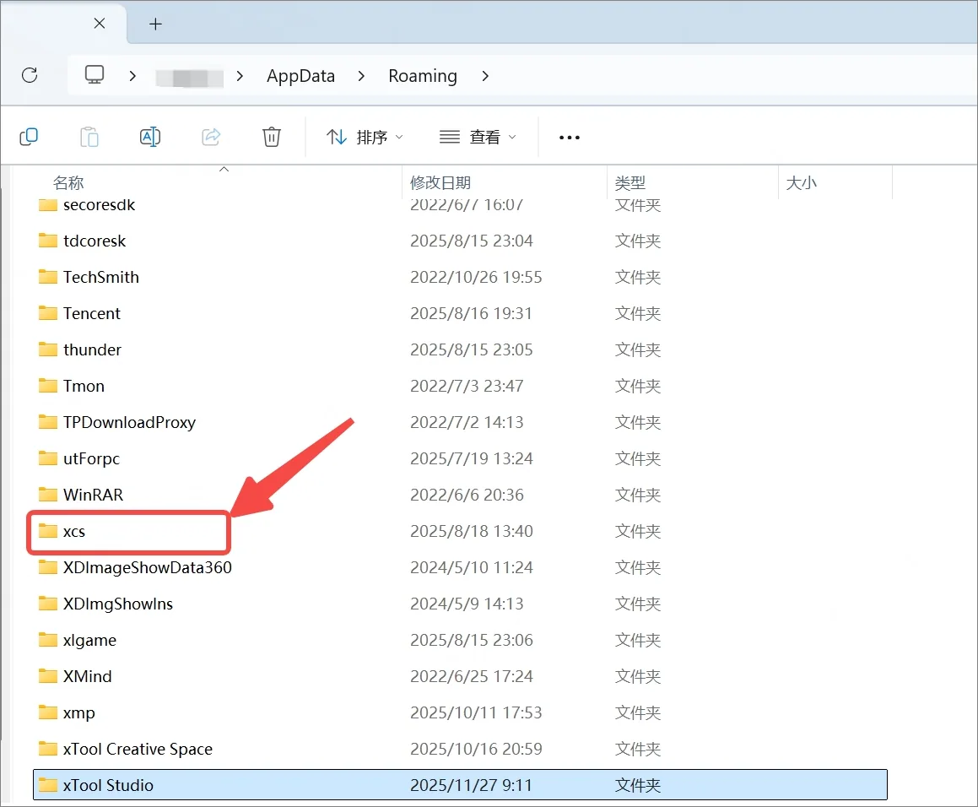Viewport: 978px width, 807px height.
Task: Select the xTool Studio folder
Action: [x=460, y=784]
